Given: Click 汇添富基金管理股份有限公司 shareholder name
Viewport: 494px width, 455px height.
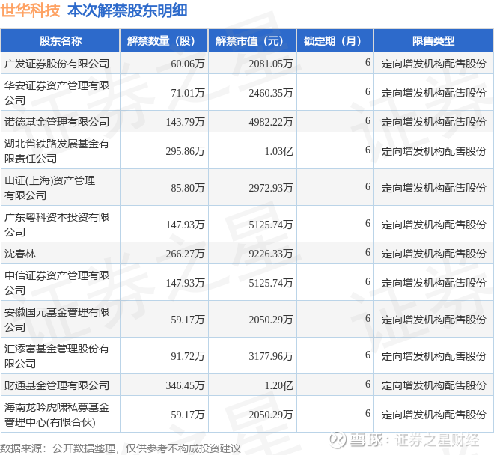Looking at the screenshot, I should pos(57,356).
